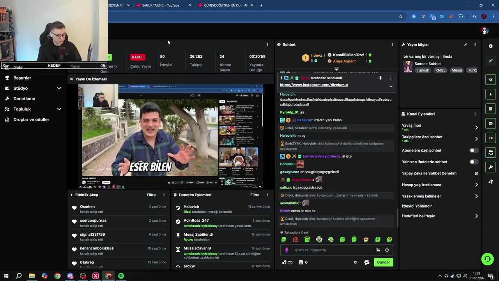Select the broadcast signal quick action icon
The image size is (499, 281).
(490, 138)
